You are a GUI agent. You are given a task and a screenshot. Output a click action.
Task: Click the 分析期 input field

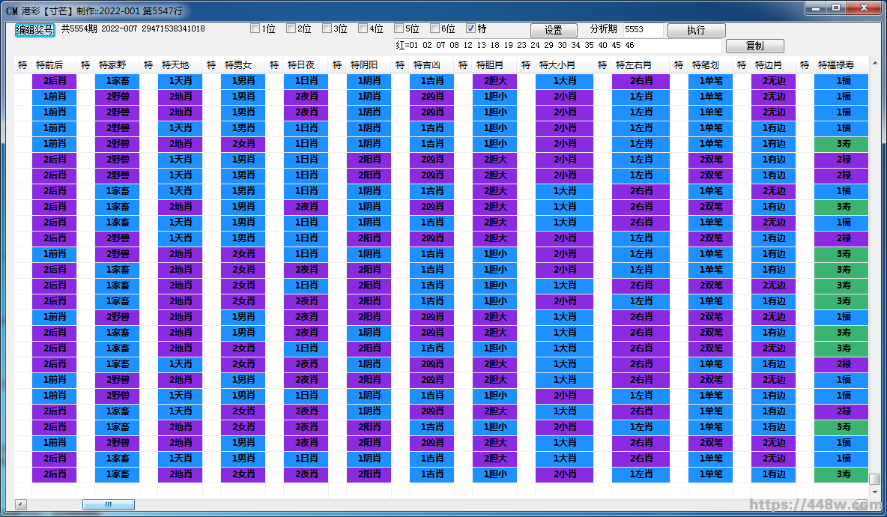pyautogui.click(x=642, y=30)
